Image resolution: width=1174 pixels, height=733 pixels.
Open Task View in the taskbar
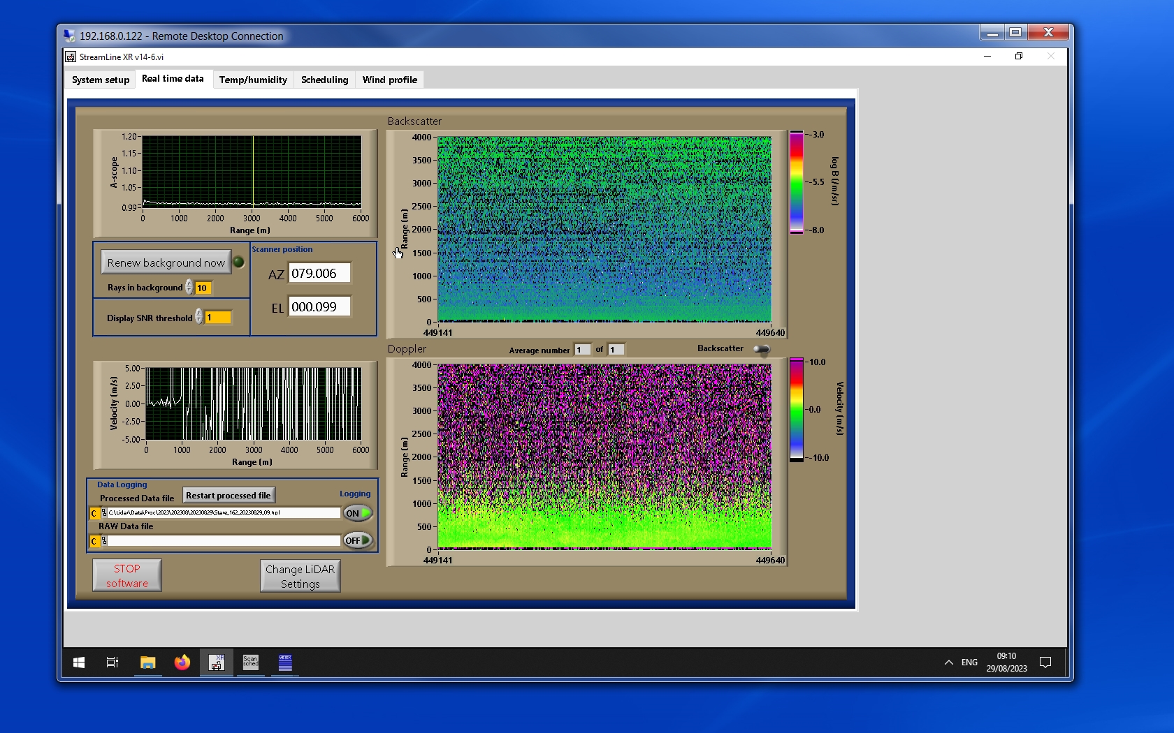point(112,662)
